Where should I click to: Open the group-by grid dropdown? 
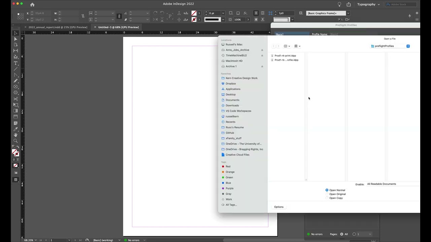[297, 46]
